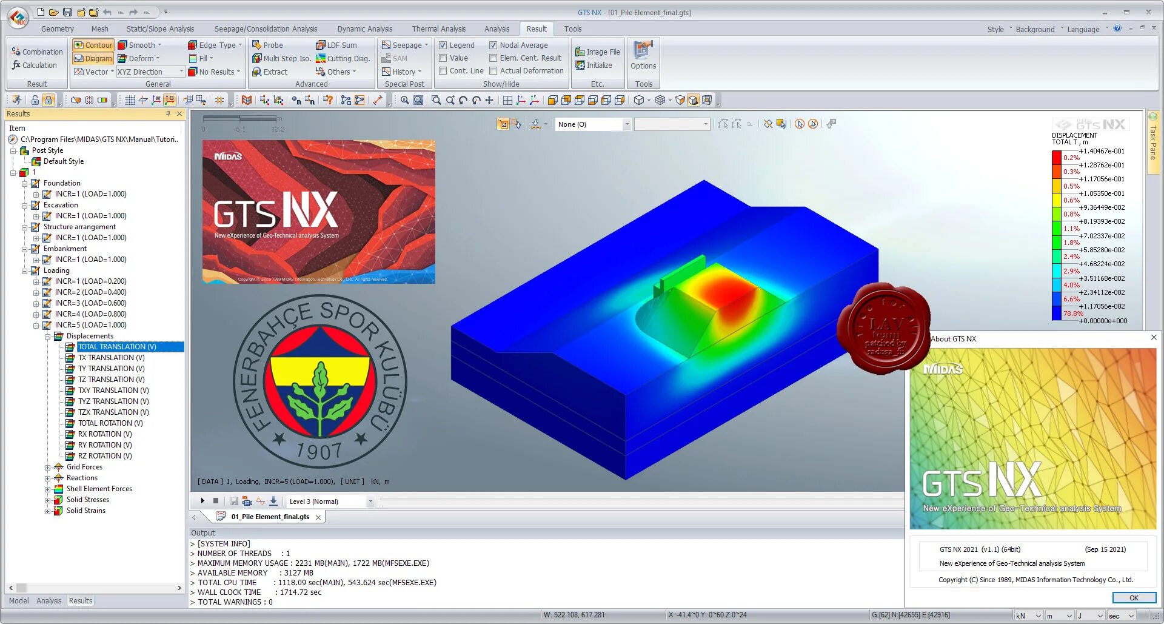Click the download arrow icon beside animation controls
Screen dimensions: 1164x624
coord(273,501)
